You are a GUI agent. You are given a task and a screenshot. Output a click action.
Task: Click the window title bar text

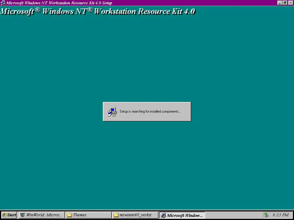click(x=59, y=3)
